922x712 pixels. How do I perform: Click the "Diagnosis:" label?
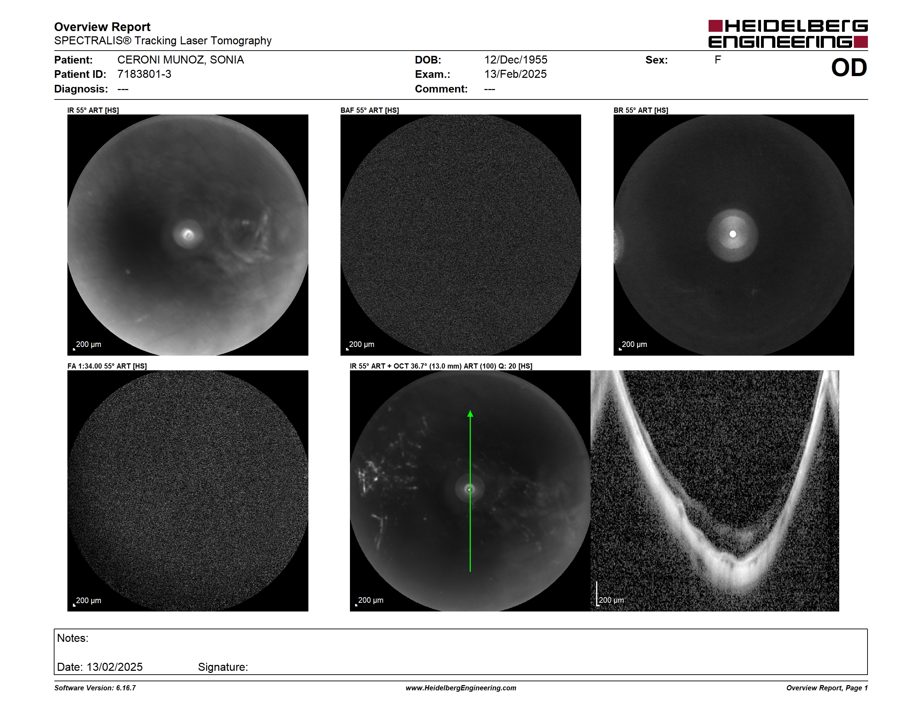(81, 89)
